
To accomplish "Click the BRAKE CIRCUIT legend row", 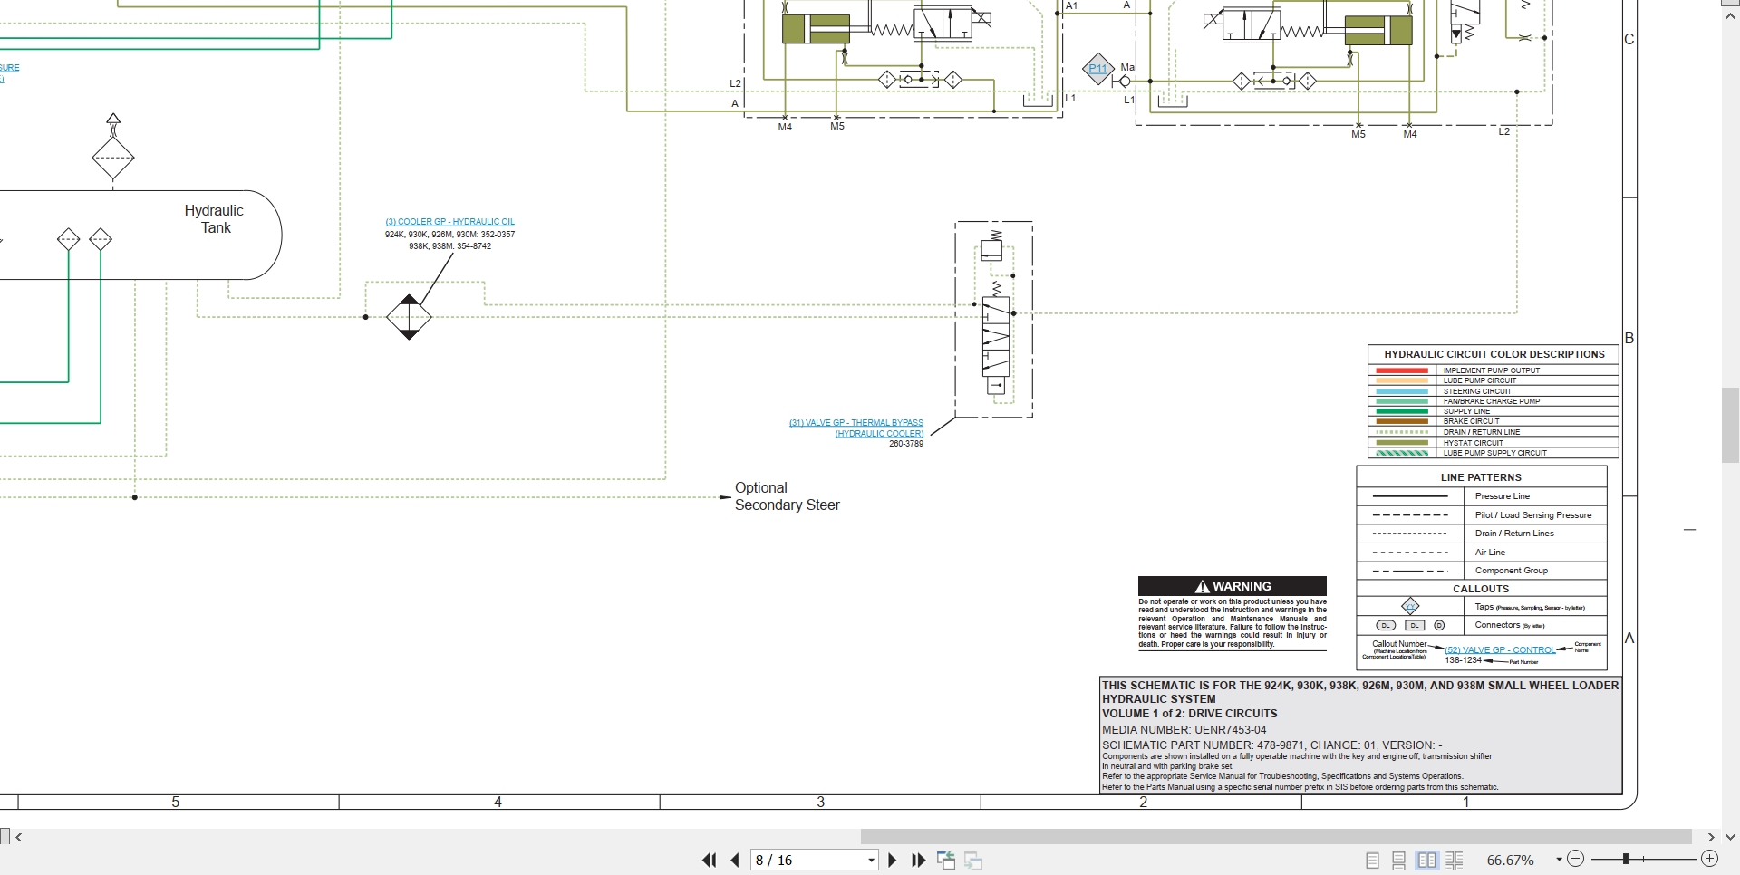I will point(1493,421).
